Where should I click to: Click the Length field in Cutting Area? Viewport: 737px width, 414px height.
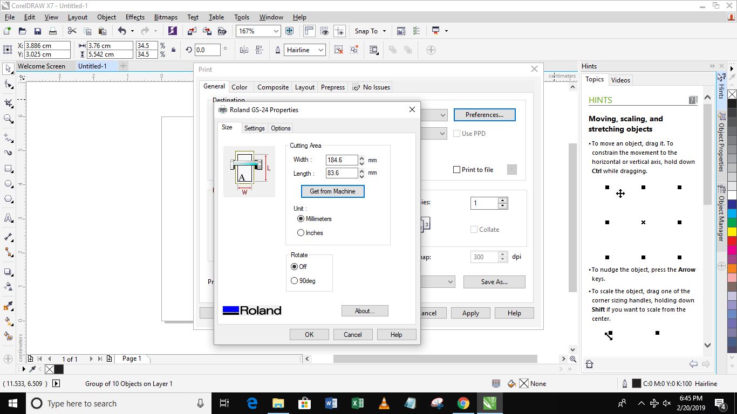(342, 173)
